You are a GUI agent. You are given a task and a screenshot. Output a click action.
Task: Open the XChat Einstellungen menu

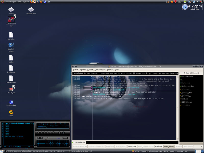tap(100, 70)
